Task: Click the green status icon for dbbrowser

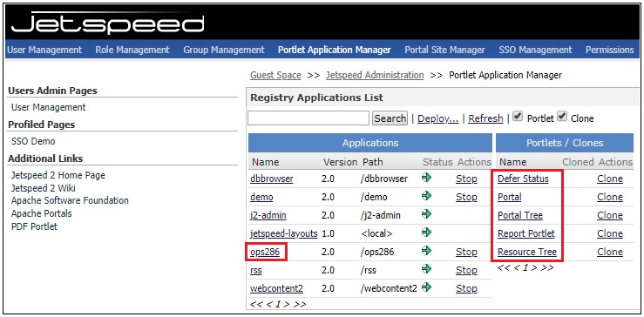Action: [x=427, y=178]
